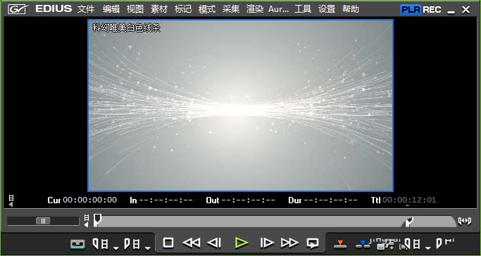Open the Set Out point dropdown arrow
The image size is (481, 256).
148,248
